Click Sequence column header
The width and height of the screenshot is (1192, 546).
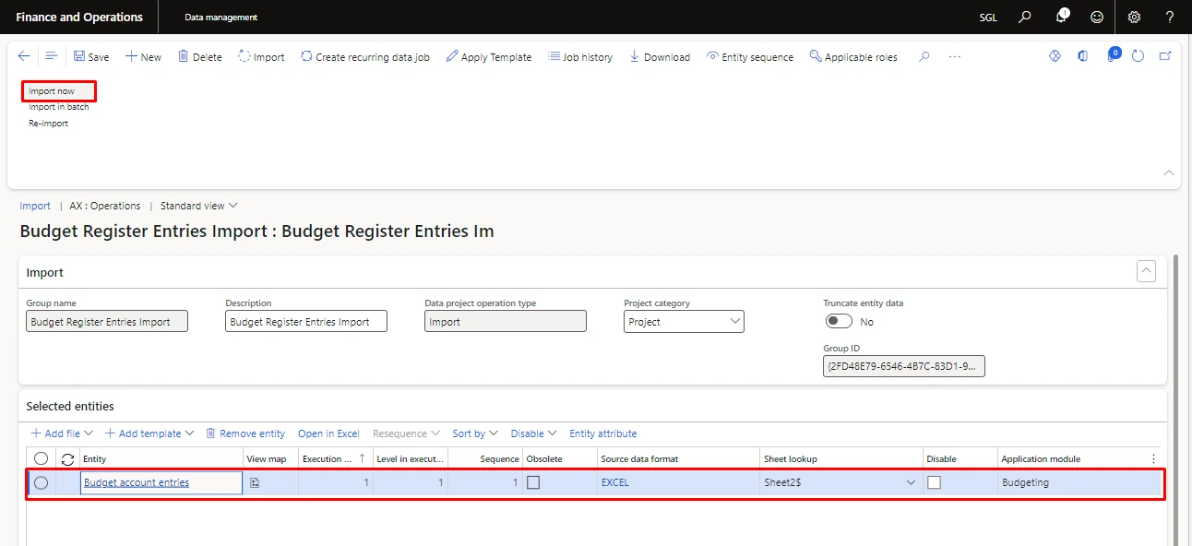pyautogui.click(x=485, y=458)
